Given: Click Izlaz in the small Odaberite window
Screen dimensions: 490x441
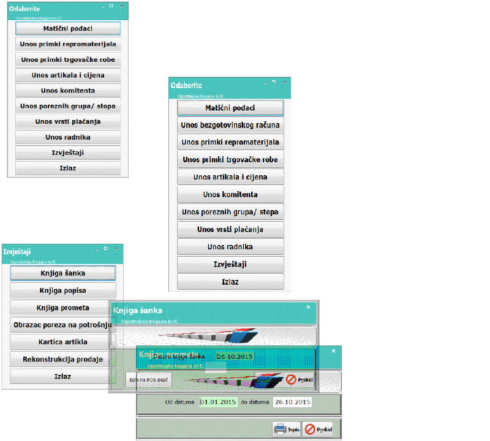Looking at the screenshot, I should [68, 168].
